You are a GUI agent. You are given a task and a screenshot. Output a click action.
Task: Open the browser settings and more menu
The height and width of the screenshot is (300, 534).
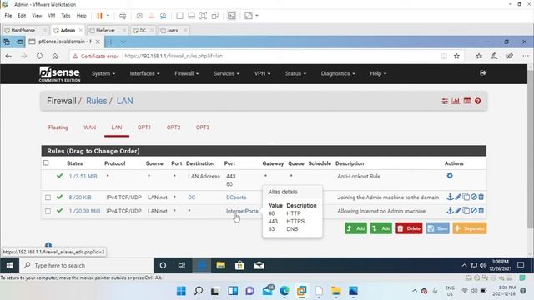[x=526, y=56]
